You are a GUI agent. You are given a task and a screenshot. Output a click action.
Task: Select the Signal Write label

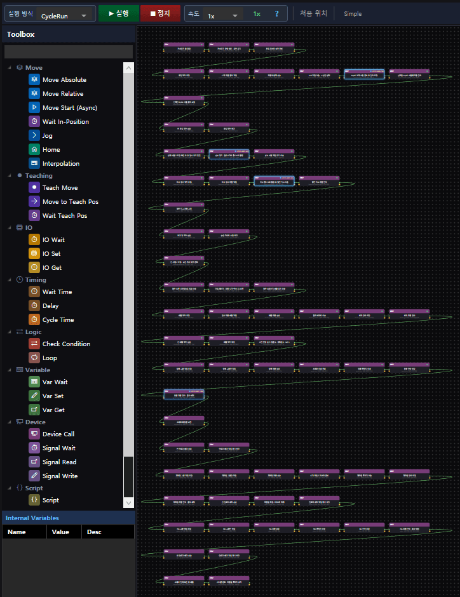click(60, 476)
